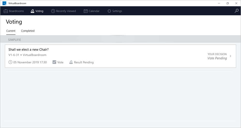Open the Recently Viewed menu label
Image resolution: width=241 pixels, height=128 pixels.
point(66,11)
